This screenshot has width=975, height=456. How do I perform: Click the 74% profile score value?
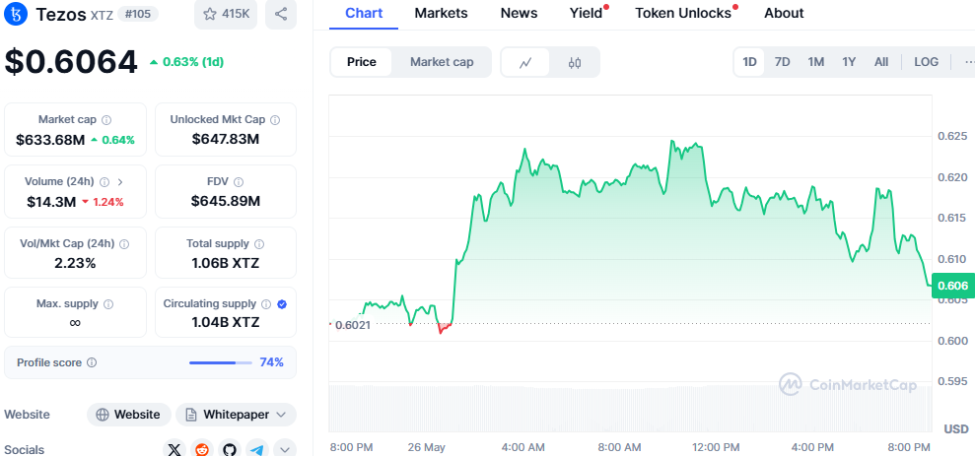(x=272, y=362)
